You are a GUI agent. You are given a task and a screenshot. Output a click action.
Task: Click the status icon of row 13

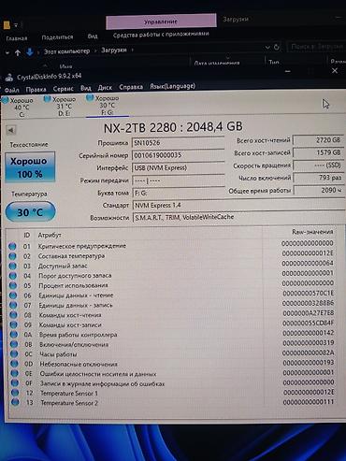coord(15,402)
